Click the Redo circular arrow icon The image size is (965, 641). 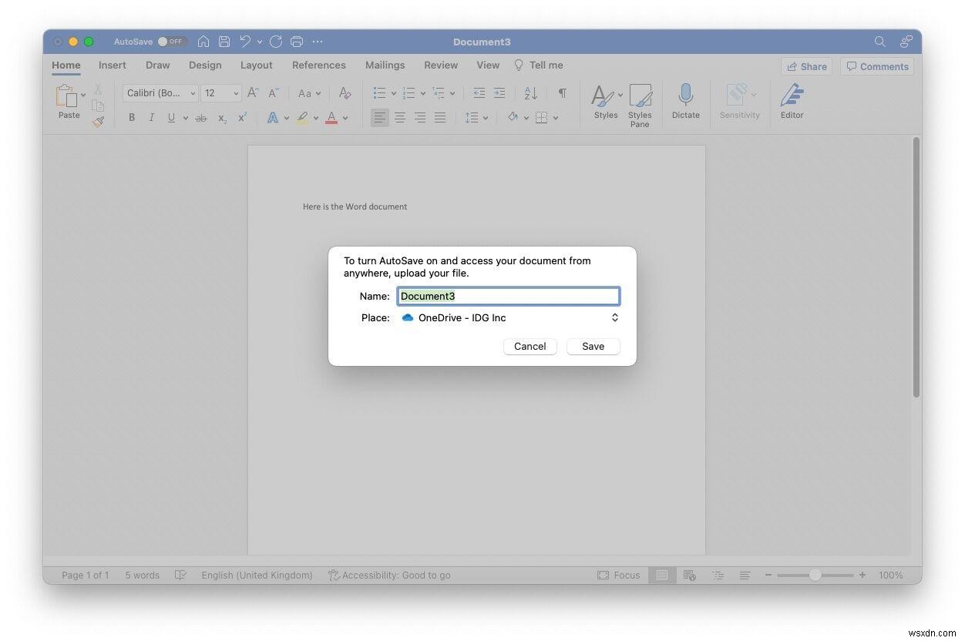point(276,42)
